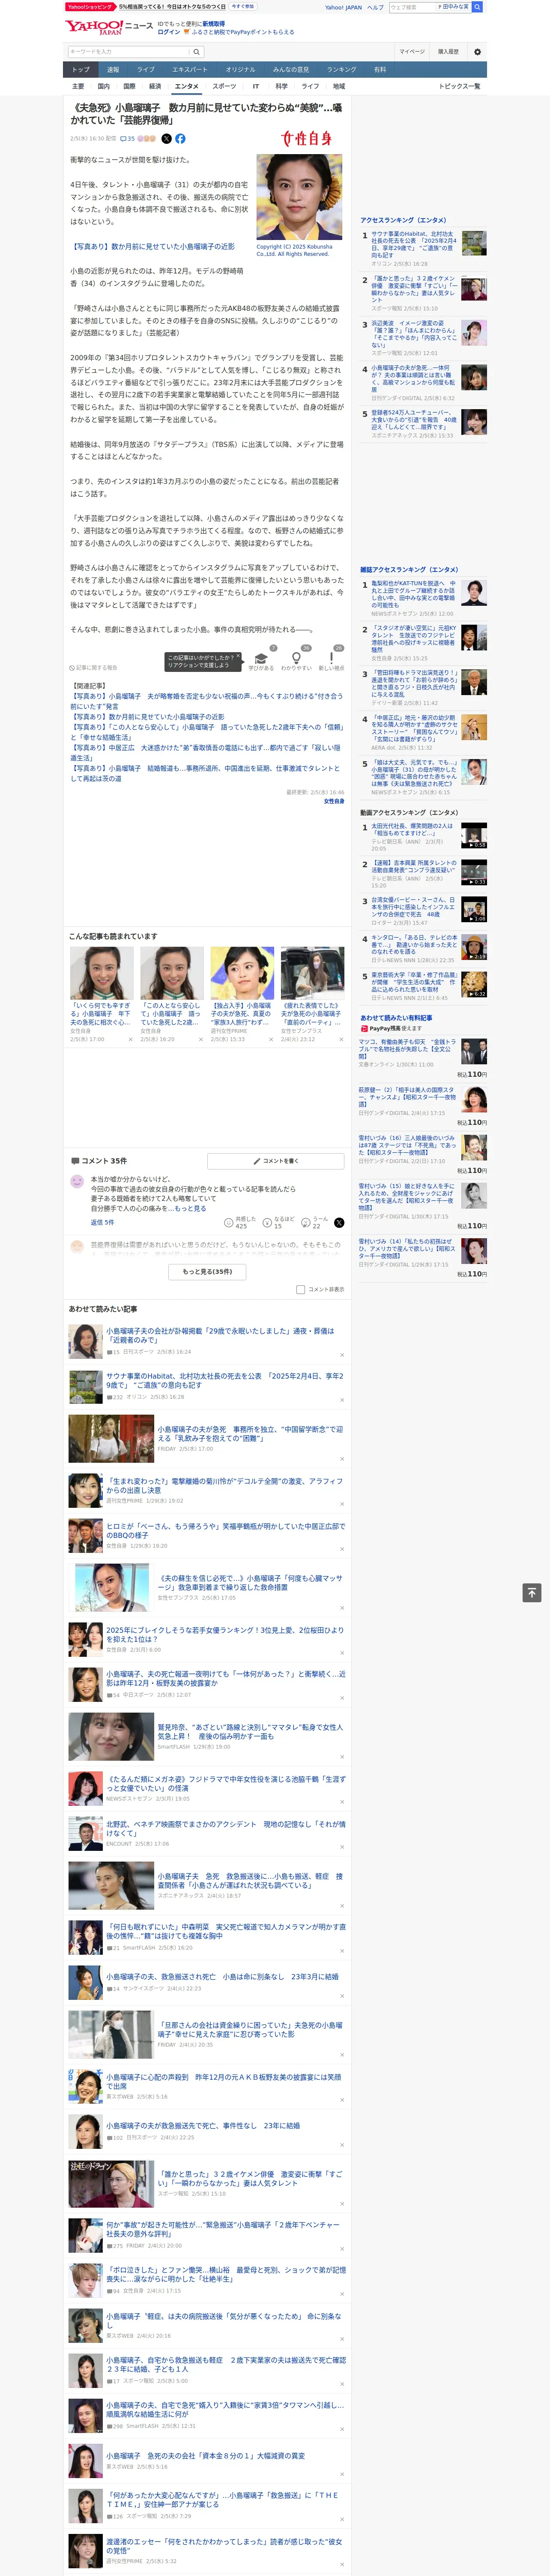
Task: Click 'マイページ' link
Action: [x=411, y=52]
